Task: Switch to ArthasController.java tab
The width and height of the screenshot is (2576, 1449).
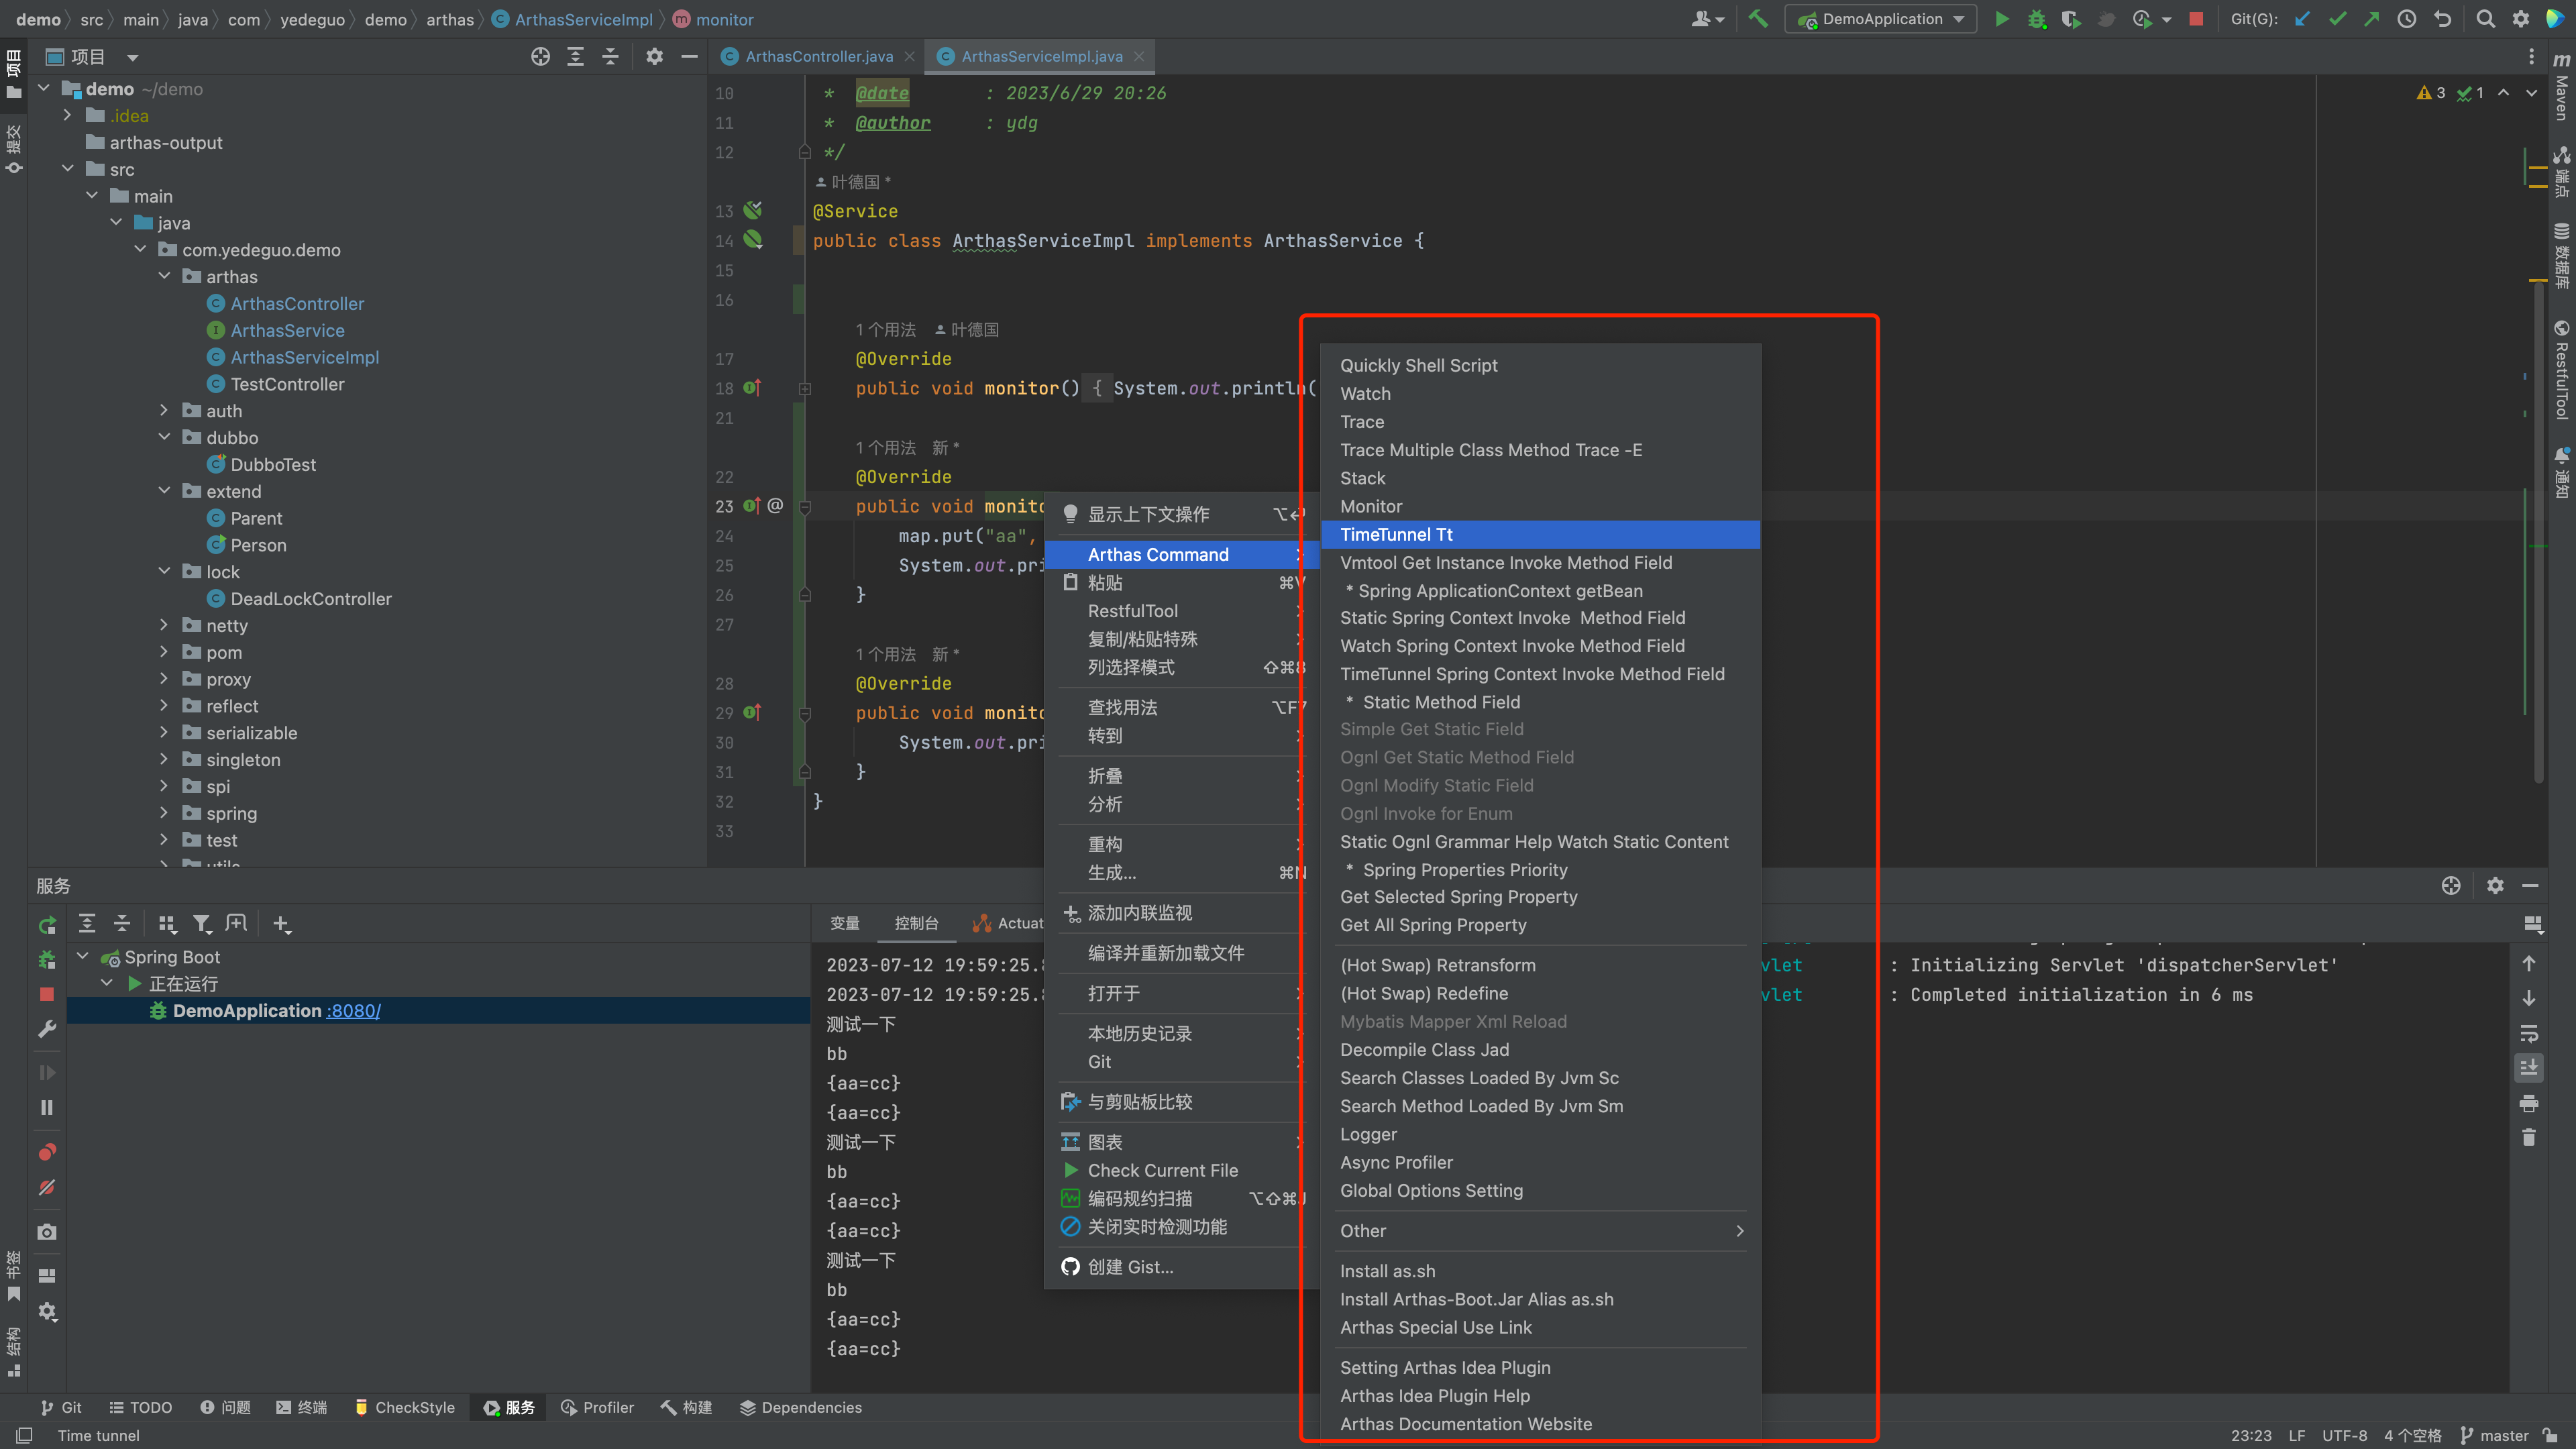Action: click(818, 57)
